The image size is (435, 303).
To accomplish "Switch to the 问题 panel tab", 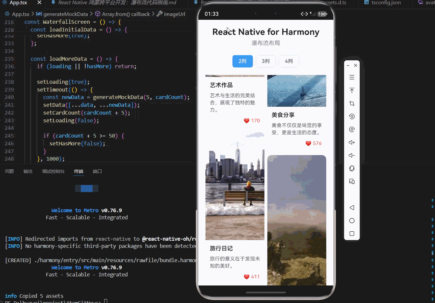I will (x=9, y=171).
